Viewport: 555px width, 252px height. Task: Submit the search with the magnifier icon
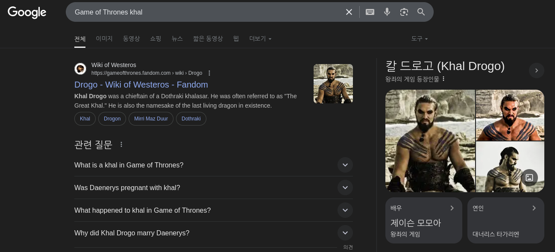coord(421,12)
